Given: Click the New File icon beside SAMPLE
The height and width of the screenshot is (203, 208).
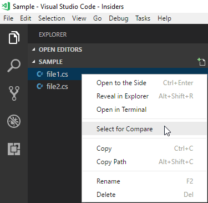Looking at the screenshot, I should tap(201, 62).
